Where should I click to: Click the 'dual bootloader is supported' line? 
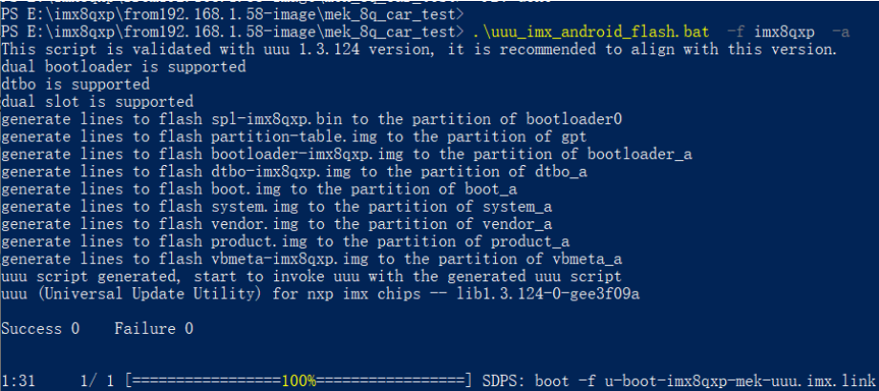[x=124, y=67]
